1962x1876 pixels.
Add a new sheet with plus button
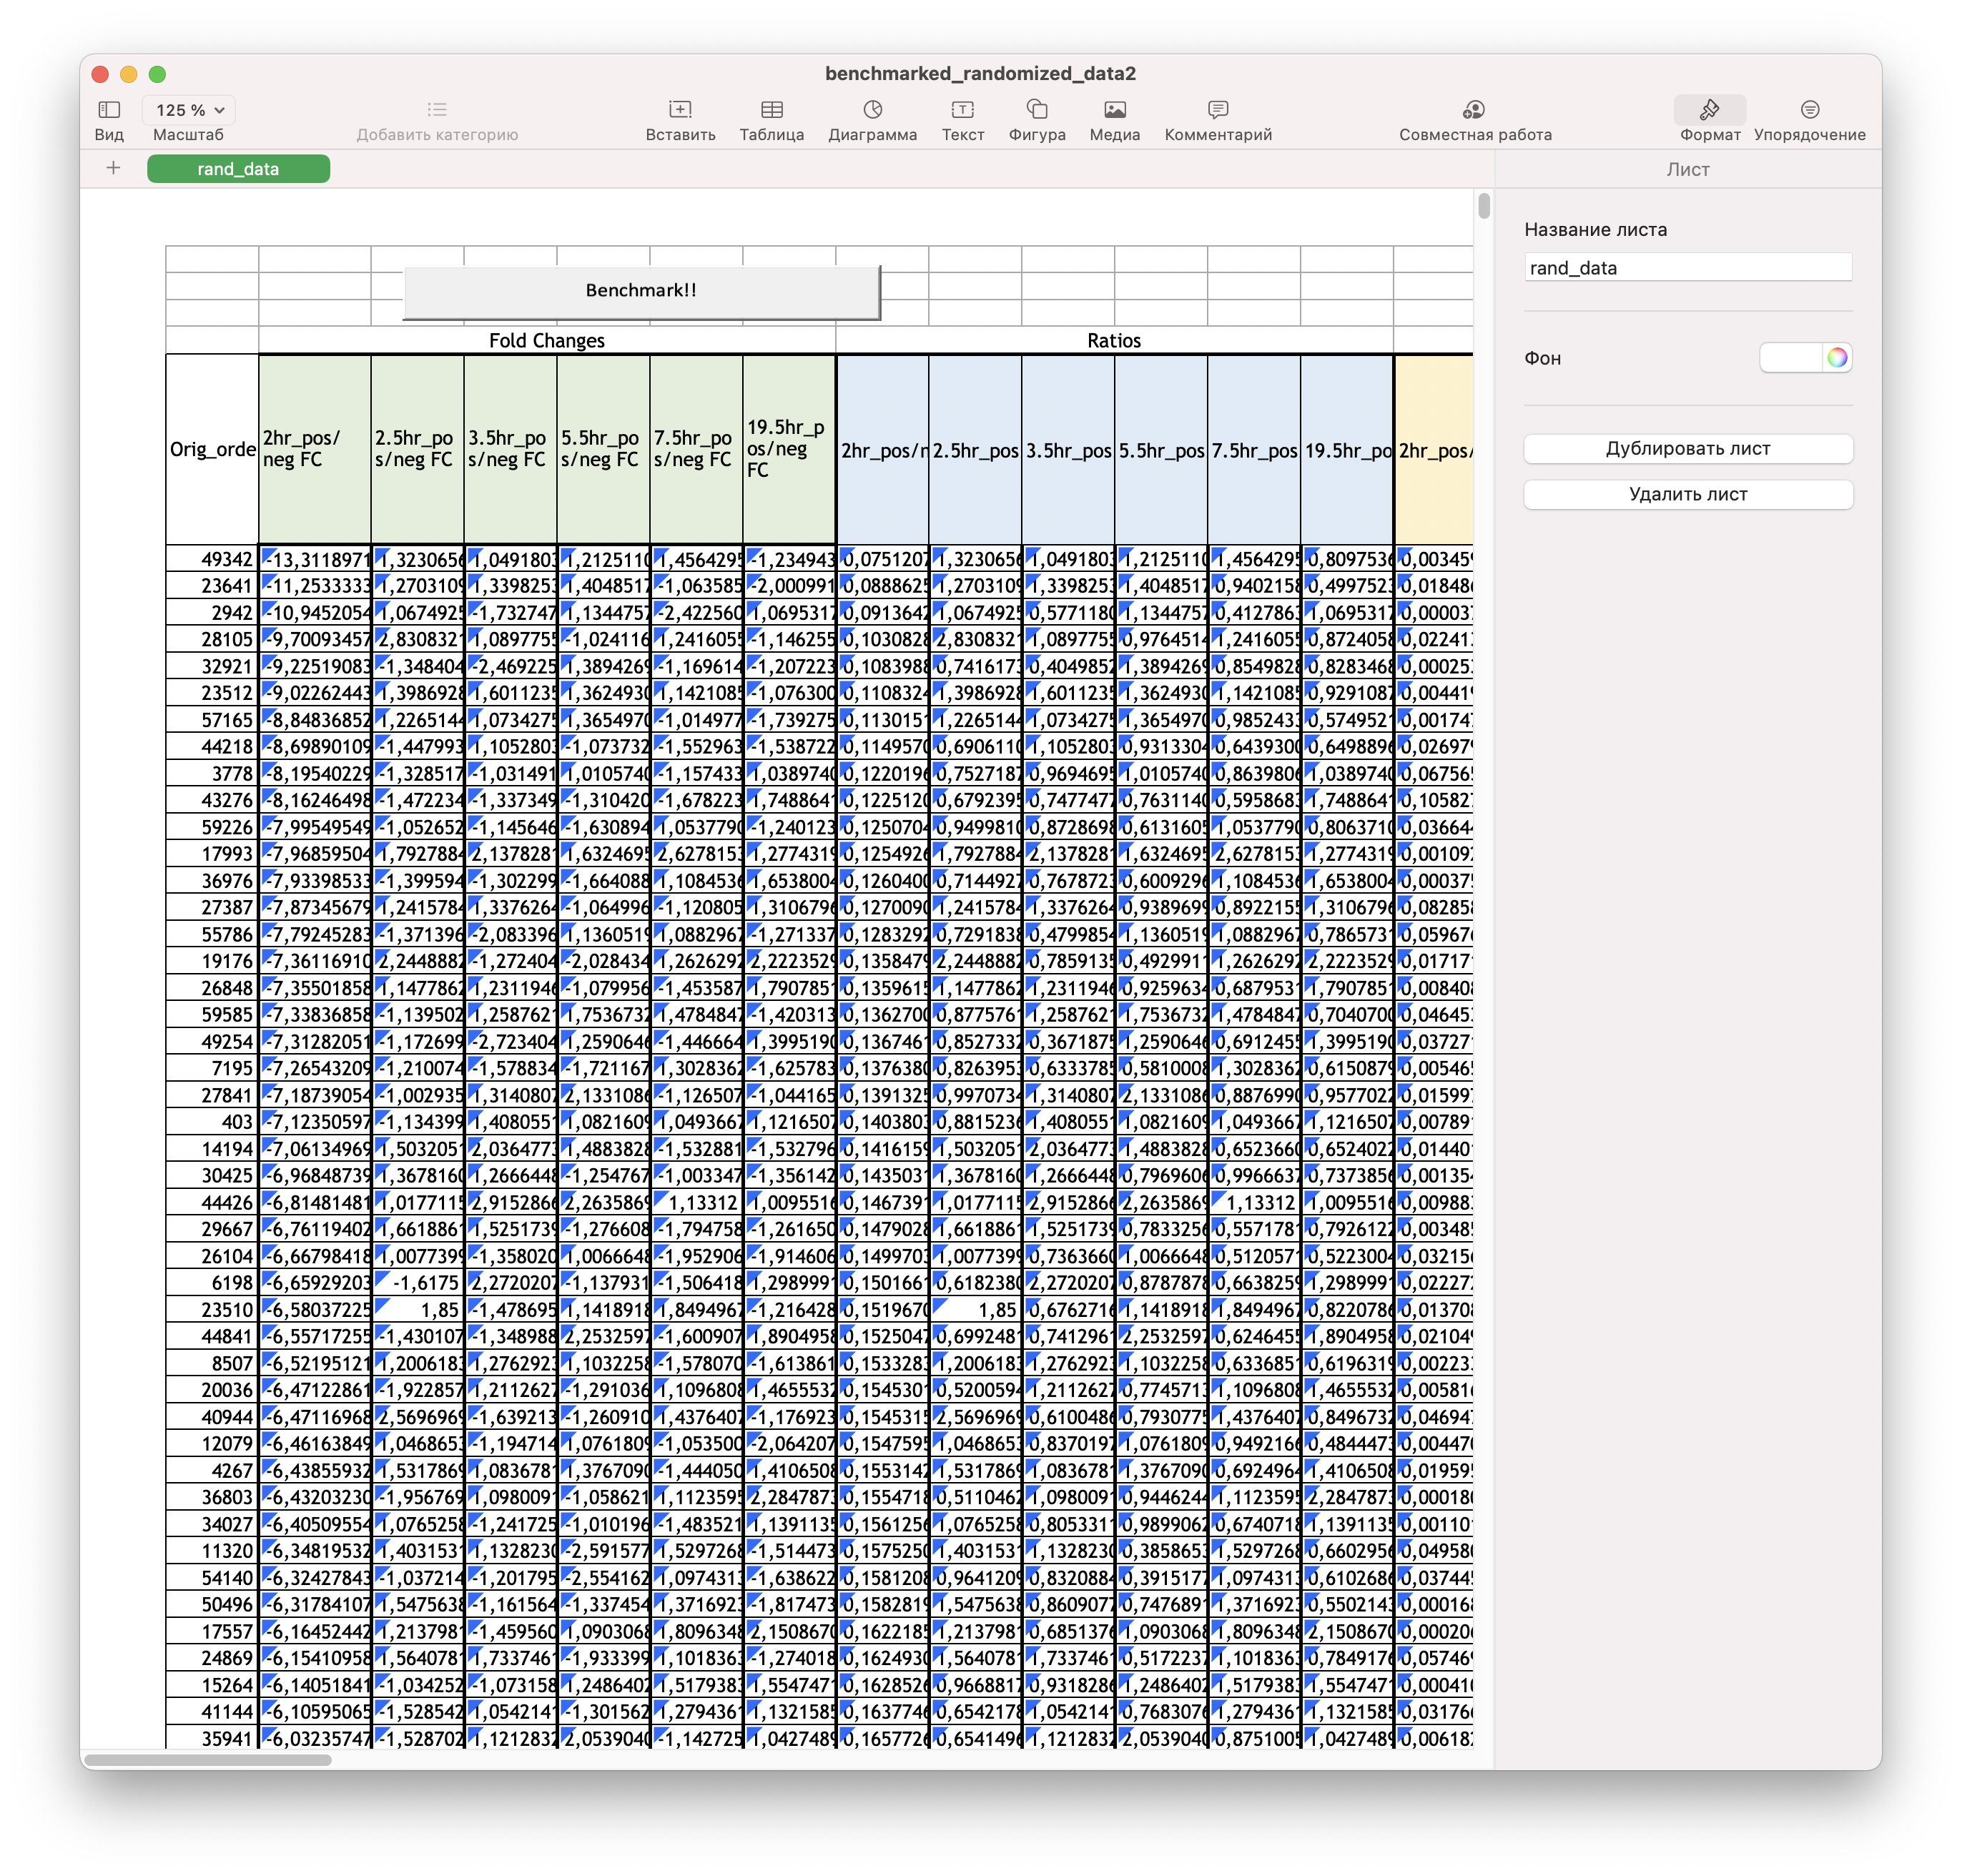[113, 168]
